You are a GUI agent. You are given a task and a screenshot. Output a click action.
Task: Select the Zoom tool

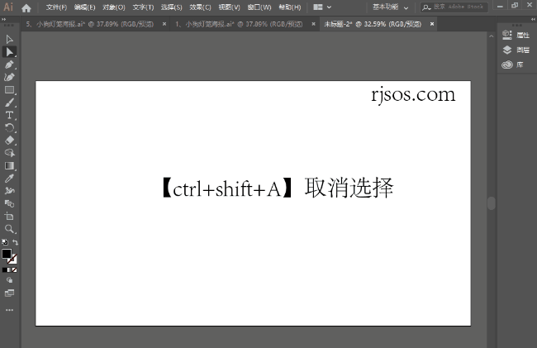click(9, 229)
